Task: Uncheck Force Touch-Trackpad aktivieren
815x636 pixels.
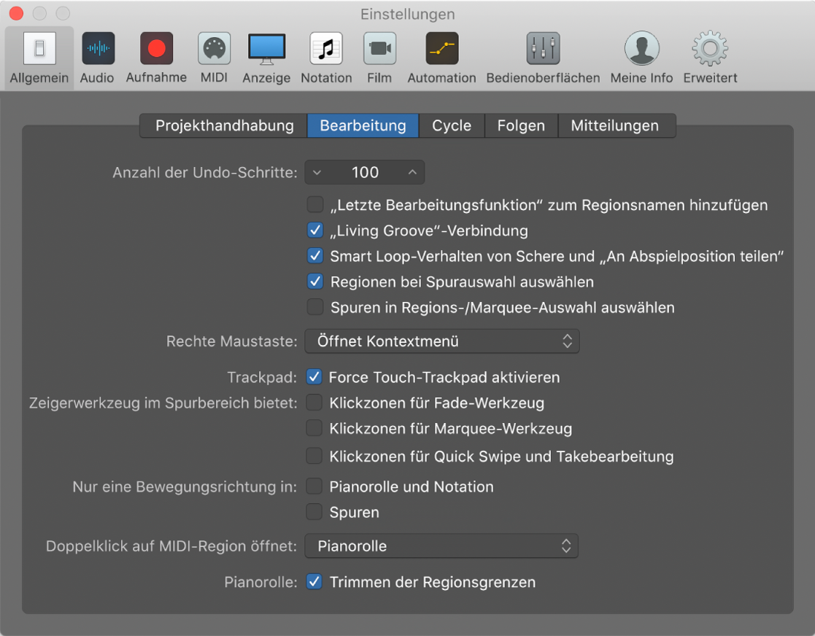Action: [x=314, y=377]
